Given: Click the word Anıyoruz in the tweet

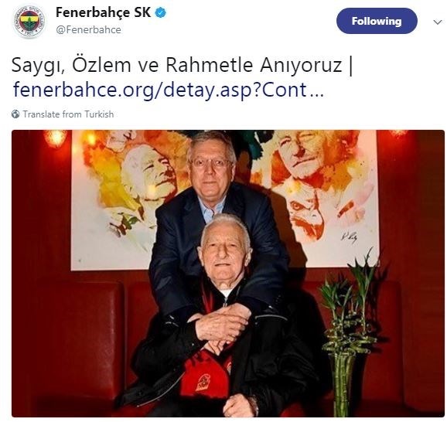Looking at the screenshot, I should (301, 65).
